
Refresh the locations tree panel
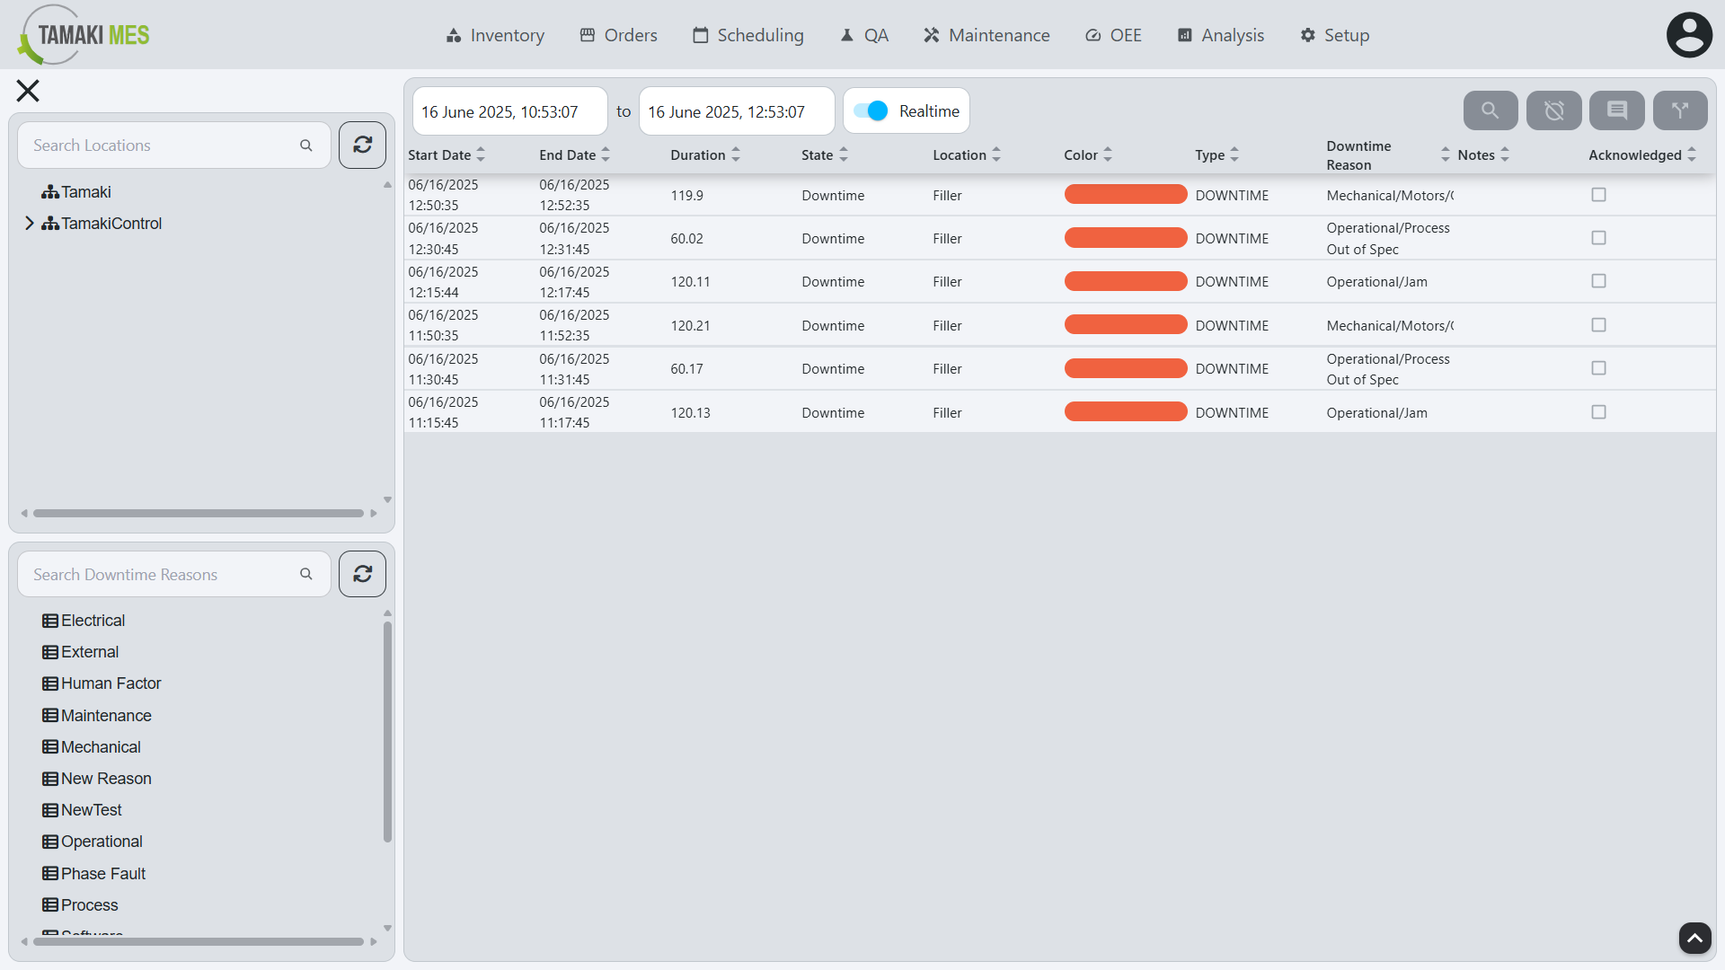(362, 145)
